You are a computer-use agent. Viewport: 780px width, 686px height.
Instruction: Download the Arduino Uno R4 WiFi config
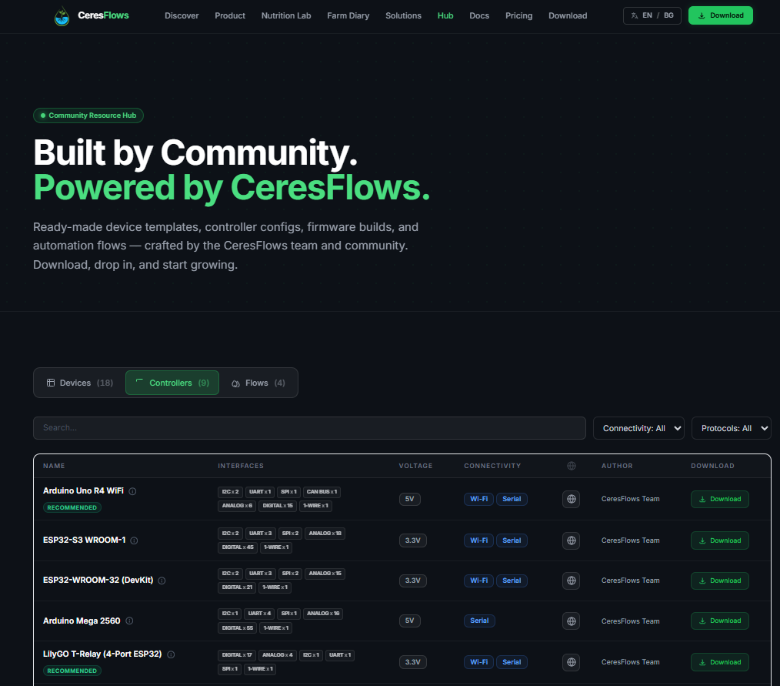click(x=720, y=500)
